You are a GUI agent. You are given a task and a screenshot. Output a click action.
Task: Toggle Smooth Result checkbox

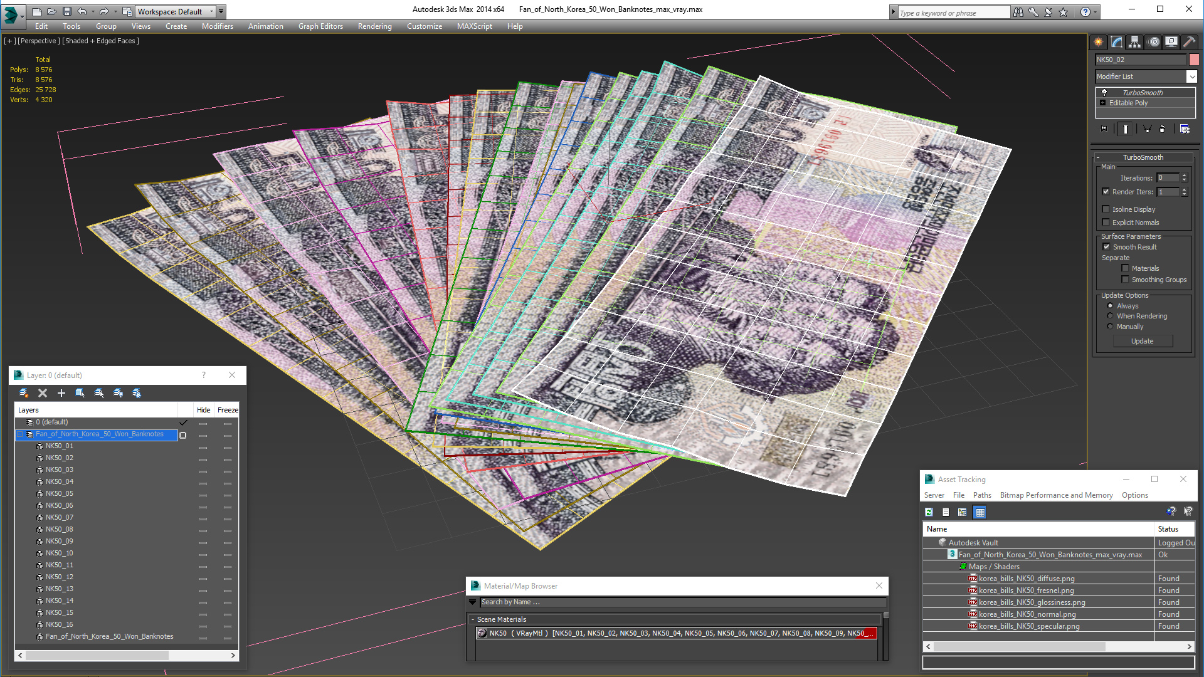point(1107,247)
